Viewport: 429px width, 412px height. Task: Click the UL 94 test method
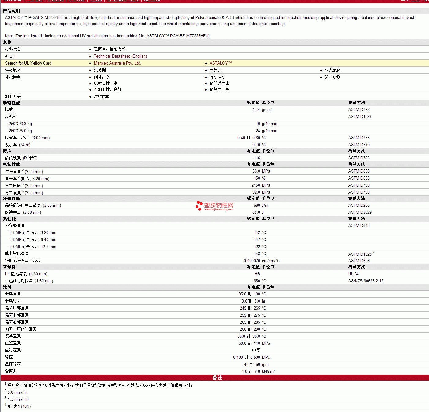click(x=353, y=274)
